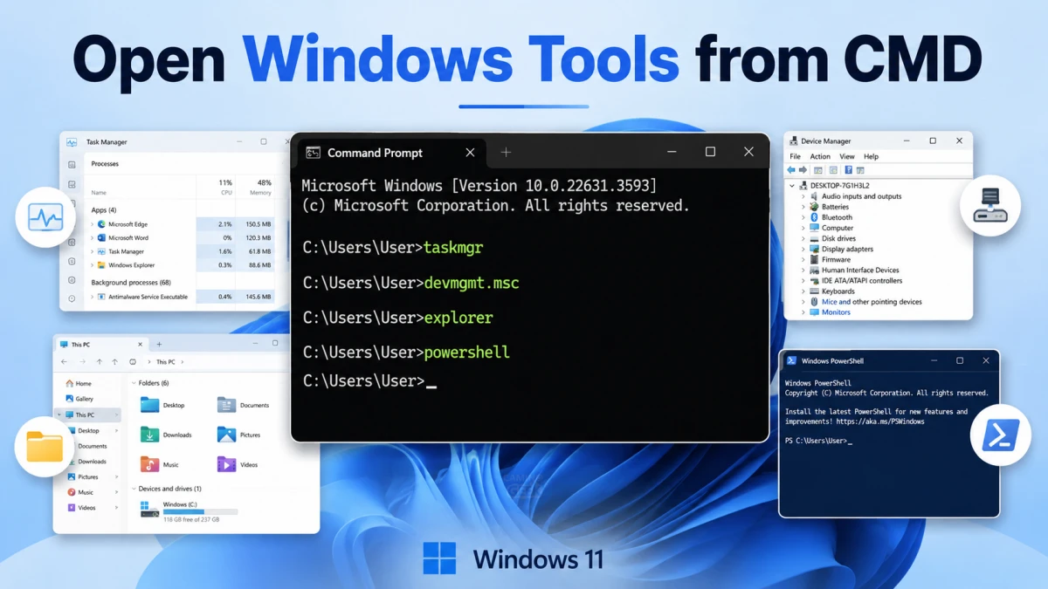Click the Task Manager vertical scrollbar
The height and width of the screenshot is (589, 1048).
pyautogui.click(x=288, y=240)
